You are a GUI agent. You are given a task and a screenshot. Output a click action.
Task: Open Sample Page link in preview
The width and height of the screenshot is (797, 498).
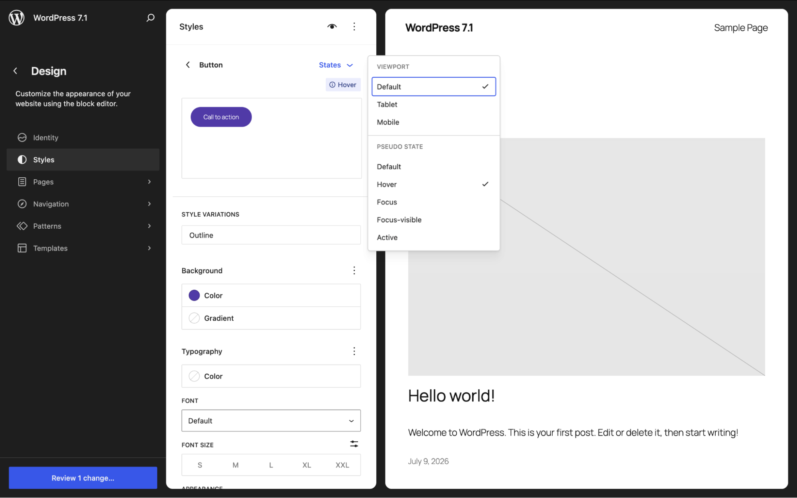pos(741,28)
